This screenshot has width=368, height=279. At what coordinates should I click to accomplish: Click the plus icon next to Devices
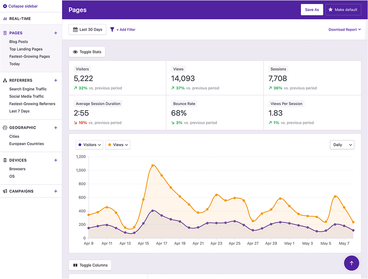(x=56, y=160)
